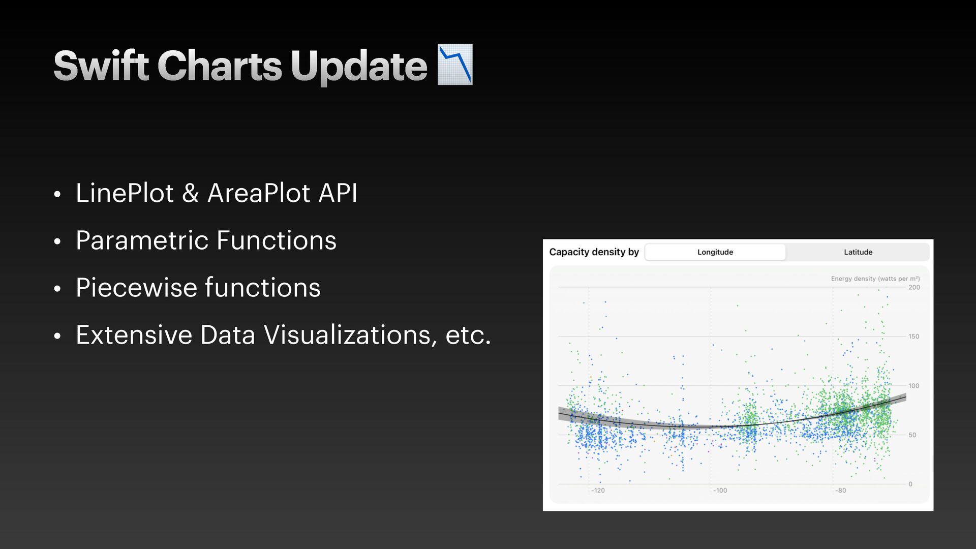Click the Parametric Functions bullet text

tap(206, 240)
